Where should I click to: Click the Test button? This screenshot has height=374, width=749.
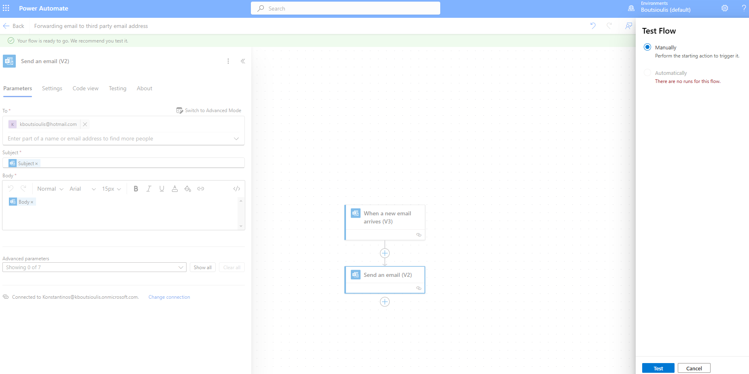pyautogui.click(x=658, y=368)
